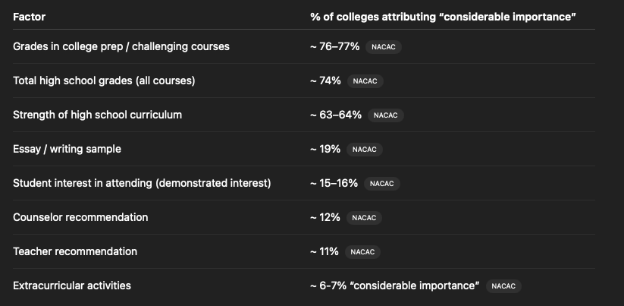Select "Grades in college prep / challenging courses" text
624x306 pixels.
(x=121, y=46)
